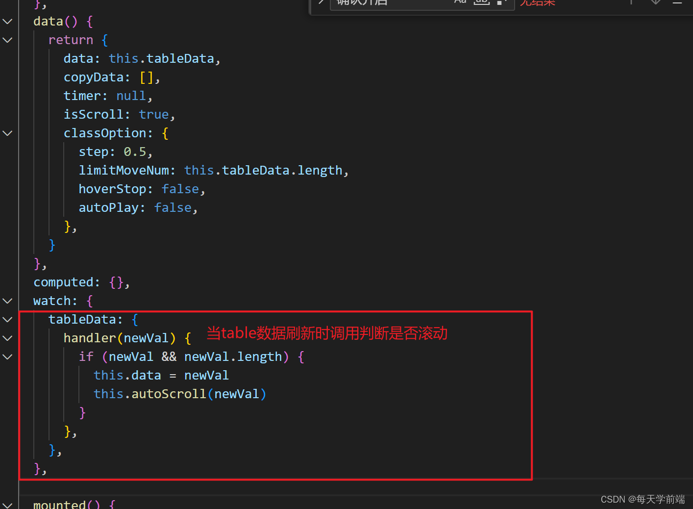Collapse the return block fold arrow
The height and width of the screenshot is (509, 693).
7,40
